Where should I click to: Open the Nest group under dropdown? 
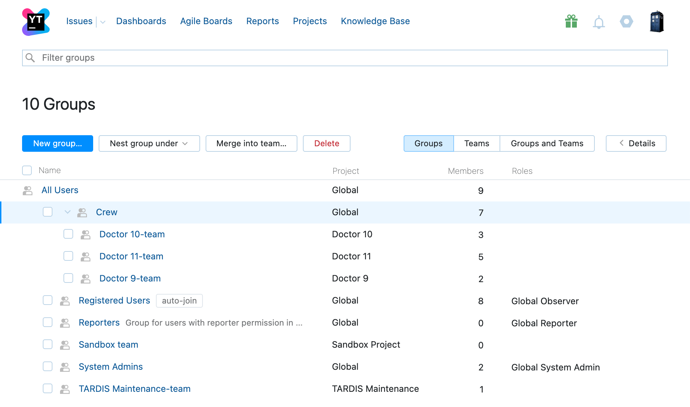[x=149, y=143]
